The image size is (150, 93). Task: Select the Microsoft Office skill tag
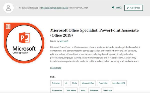[x=88, y=83]
